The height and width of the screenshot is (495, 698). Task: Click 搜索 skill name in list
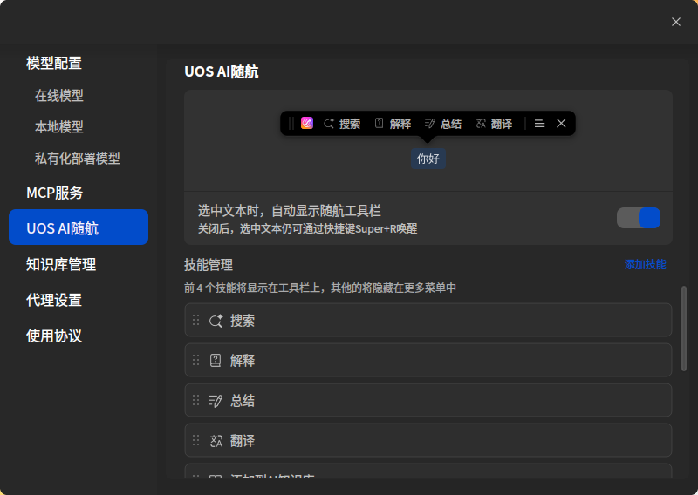(x=243, y=321)
